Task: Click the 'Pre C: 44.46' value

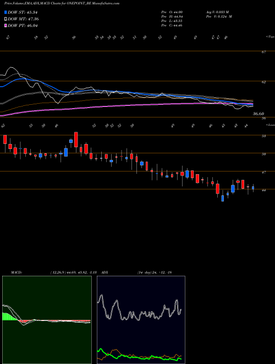Action: pyautogui.click(x=172, y=25)
